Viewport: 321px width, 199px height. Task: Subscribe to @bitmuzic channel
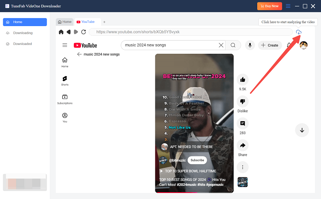pos(197,160)
